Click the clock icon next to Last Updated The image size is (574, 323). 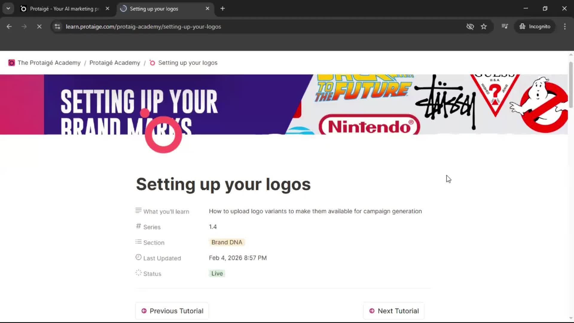[138, 257]
